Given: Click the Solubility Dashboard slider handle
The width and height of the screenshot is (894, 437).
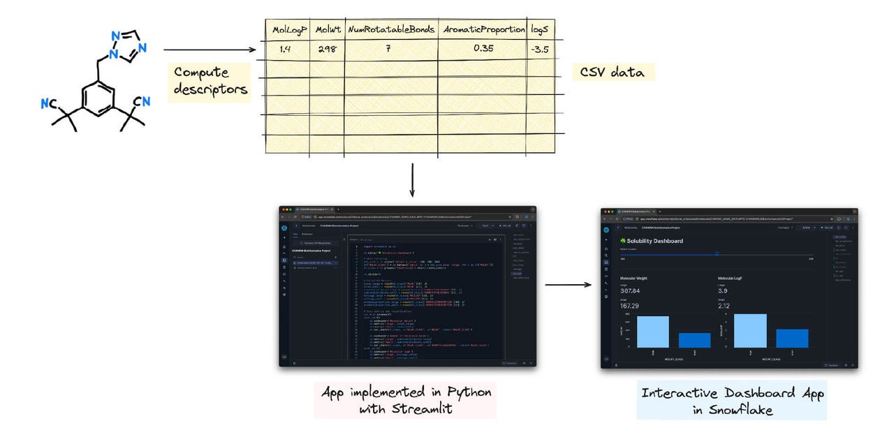Looking at the screenshot, I should 716,254.
